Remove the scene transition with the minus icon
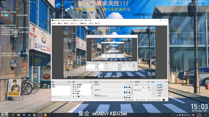Viewport: 209px width, 117px height. pyautogui.click(x=146, y=87)
